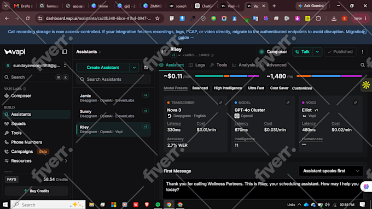Open browser downloads icon
This screenshot has height=209, width=372.
coord(334,18)
